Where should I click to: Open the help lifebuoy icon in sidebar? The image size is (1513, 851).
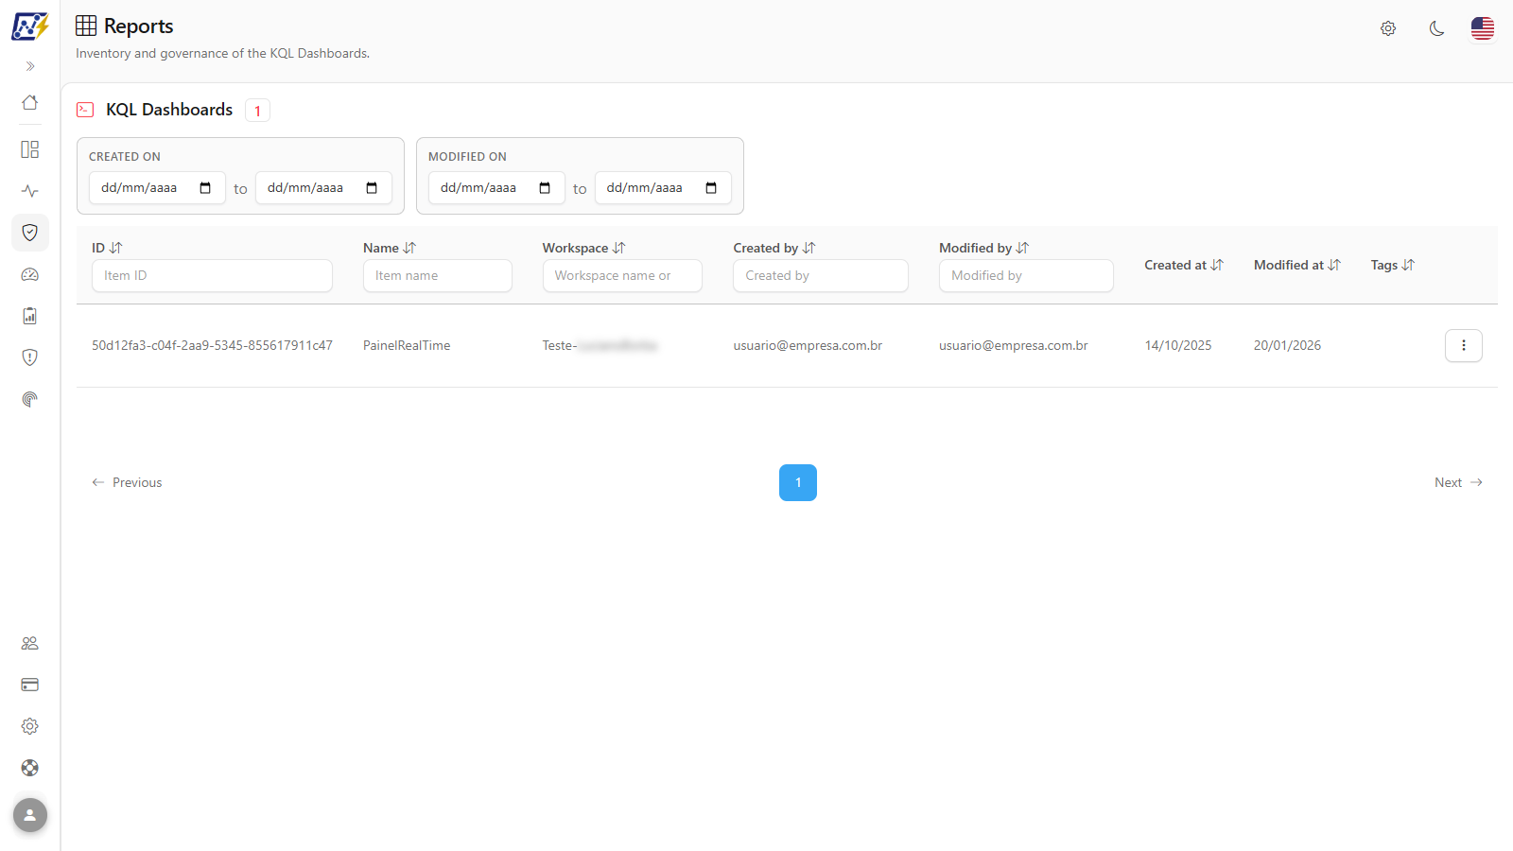tap(30, 768)
